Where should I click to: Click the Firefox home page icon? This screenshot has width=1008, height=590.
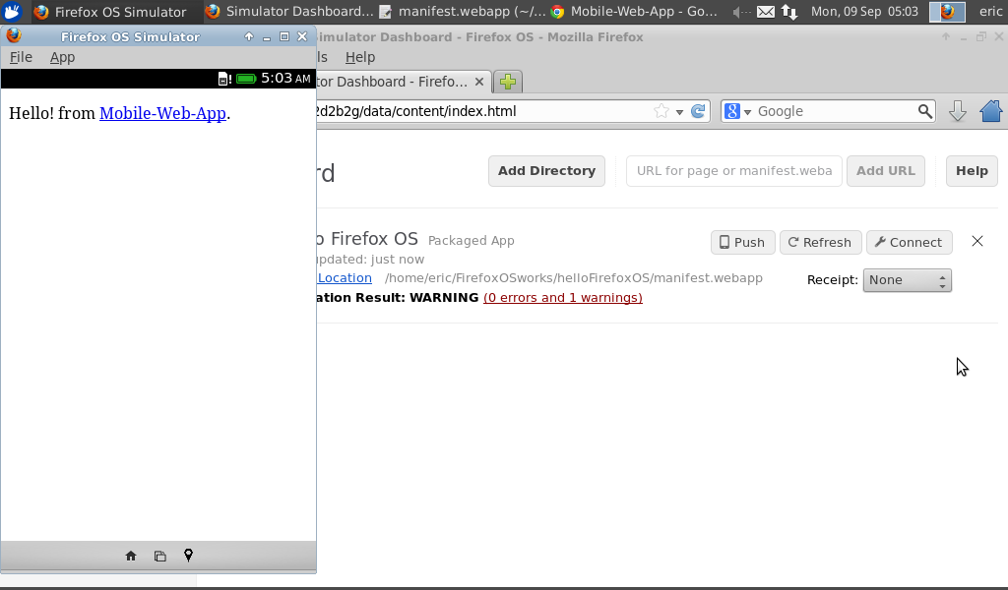990,111
